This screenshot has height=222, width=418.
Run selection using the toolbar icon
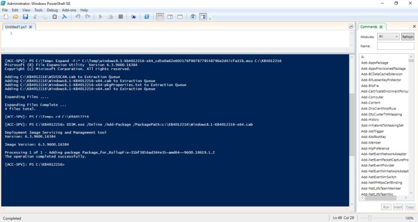(111, 17)
